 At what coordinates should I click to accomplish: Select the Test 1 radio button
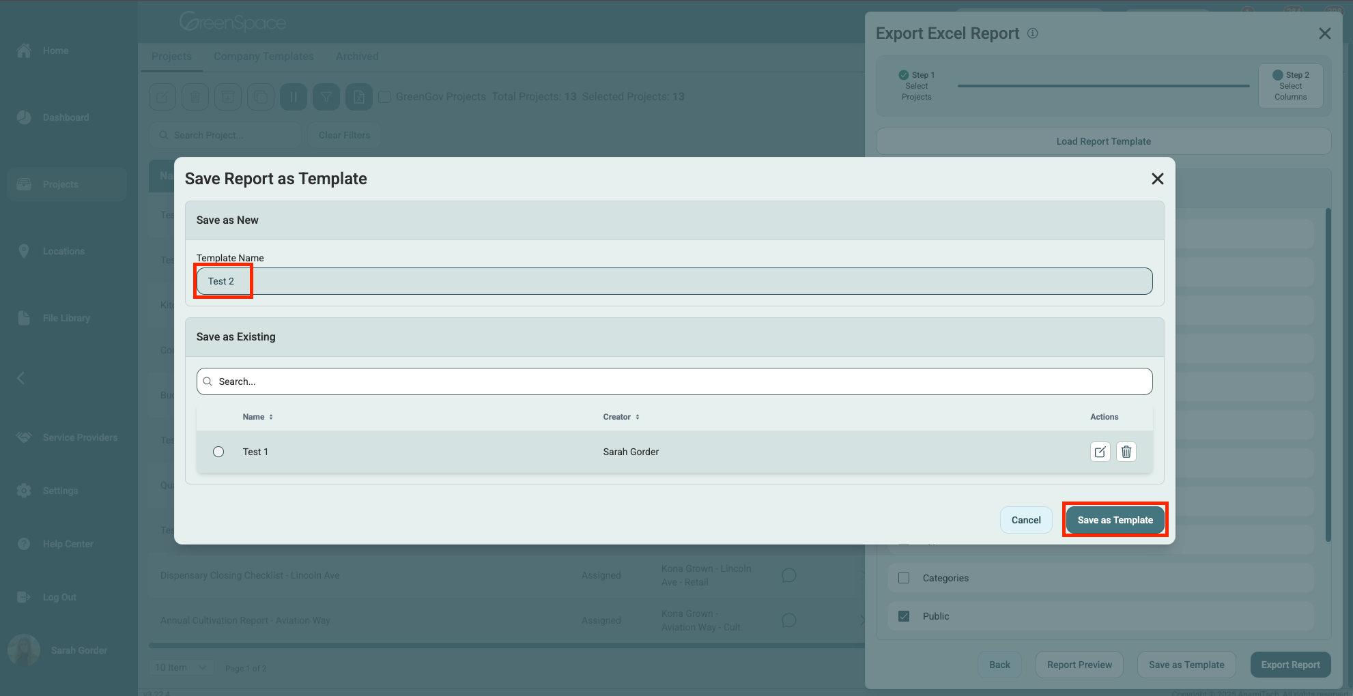(x=218, y=452)
